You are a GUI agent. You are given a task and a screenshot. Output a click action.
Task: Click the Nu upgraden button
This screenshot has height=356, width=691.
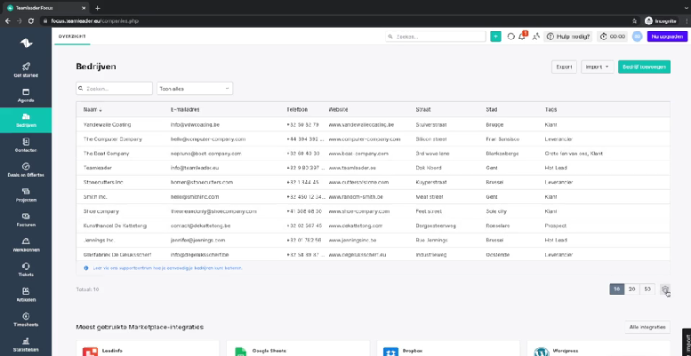tap(667, 36)
